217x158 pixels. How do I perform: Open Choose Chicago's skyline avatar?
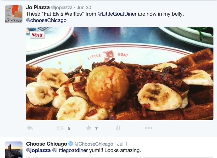[x=14, y=150]
